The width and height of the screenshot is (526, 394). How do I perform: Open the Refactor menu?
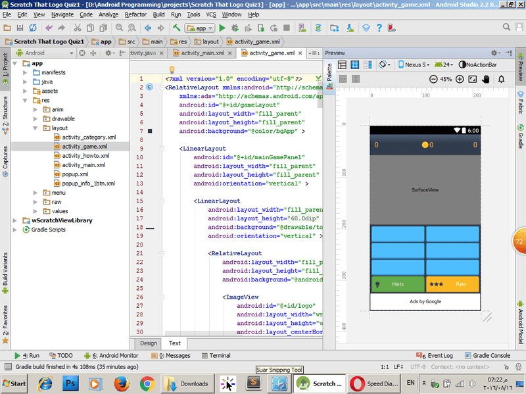tap(135, 14)
